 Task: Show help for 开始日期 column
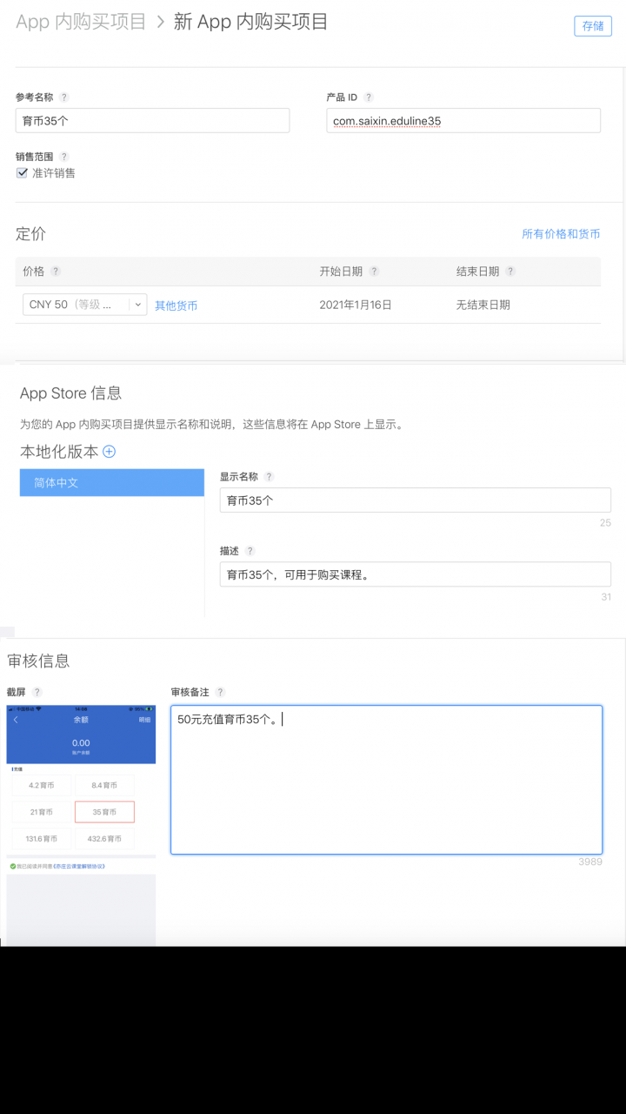click(374, 272)
